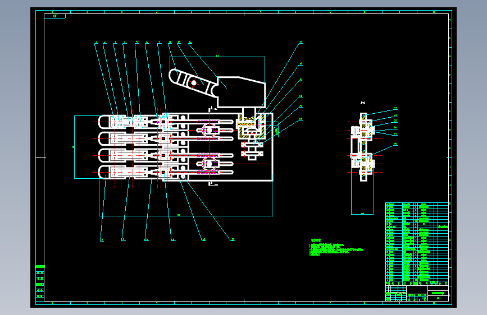Click the bottom finger's rounded tip
487x315 pixels.
coord(104,172)
